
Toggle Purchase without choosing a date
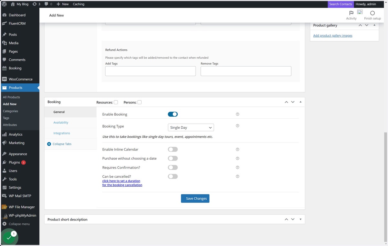[173, 158]
